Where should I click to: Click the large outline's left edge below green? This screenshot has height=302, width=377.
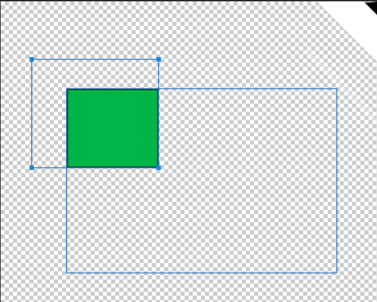point(67,220)
